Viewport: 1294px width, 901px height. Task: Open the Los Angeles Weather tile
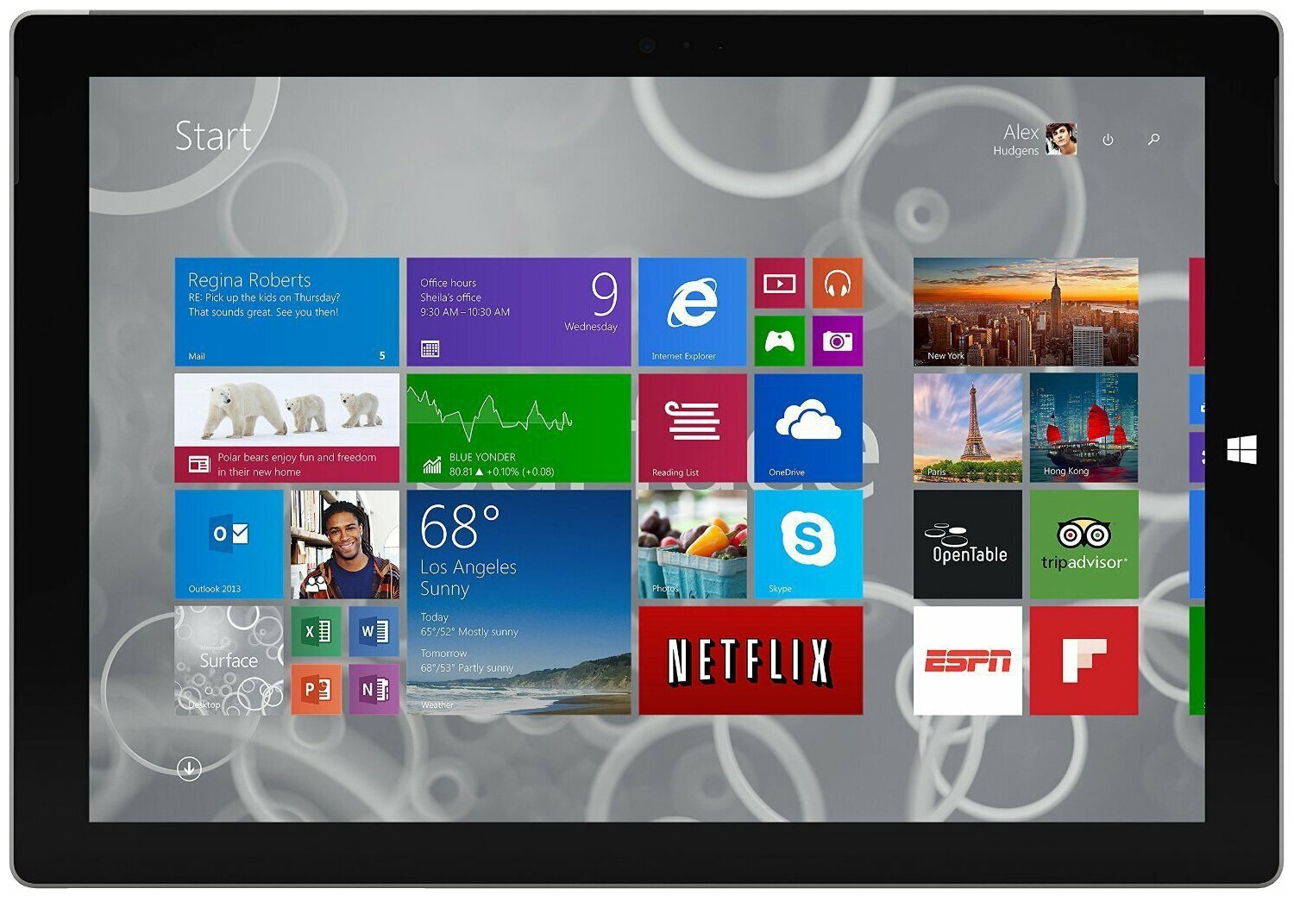pyautogui.click(x=518, y=602)
